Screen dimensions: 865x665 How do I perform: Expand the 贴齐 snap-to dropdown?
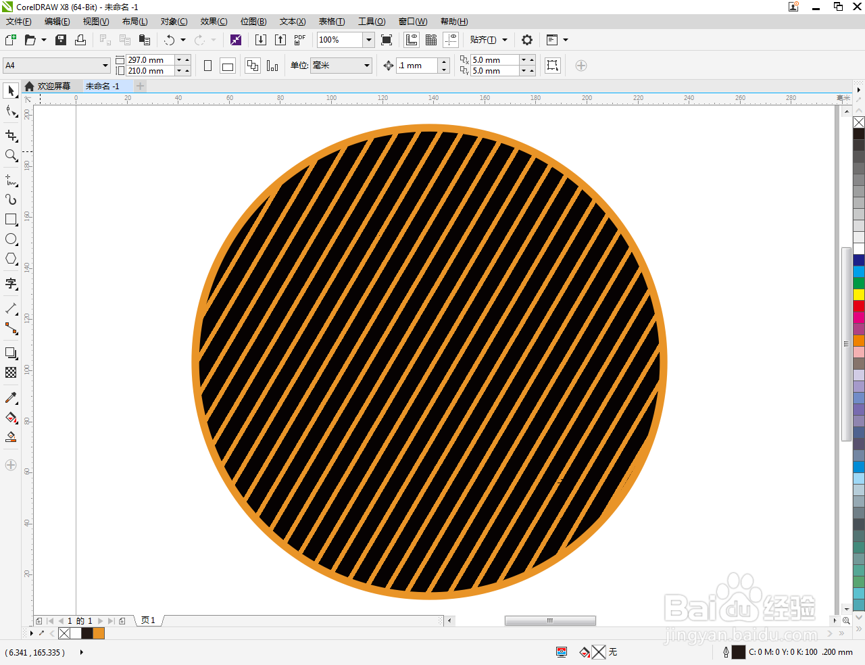(505, 40)
